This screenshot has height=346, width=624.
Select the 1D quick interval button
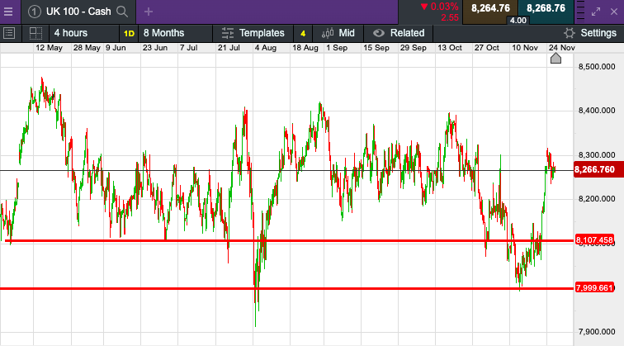(129, 34)
